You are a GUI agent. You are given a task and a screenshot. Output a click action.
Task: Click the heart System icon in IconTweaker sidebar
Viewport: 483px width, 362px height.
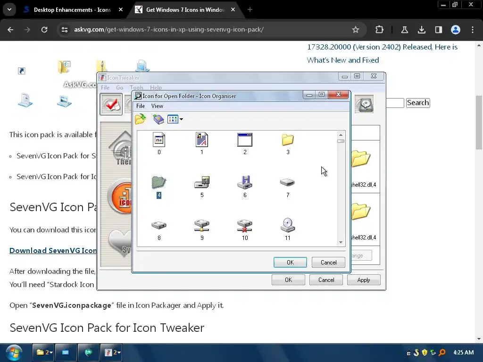tap(120, 244)
